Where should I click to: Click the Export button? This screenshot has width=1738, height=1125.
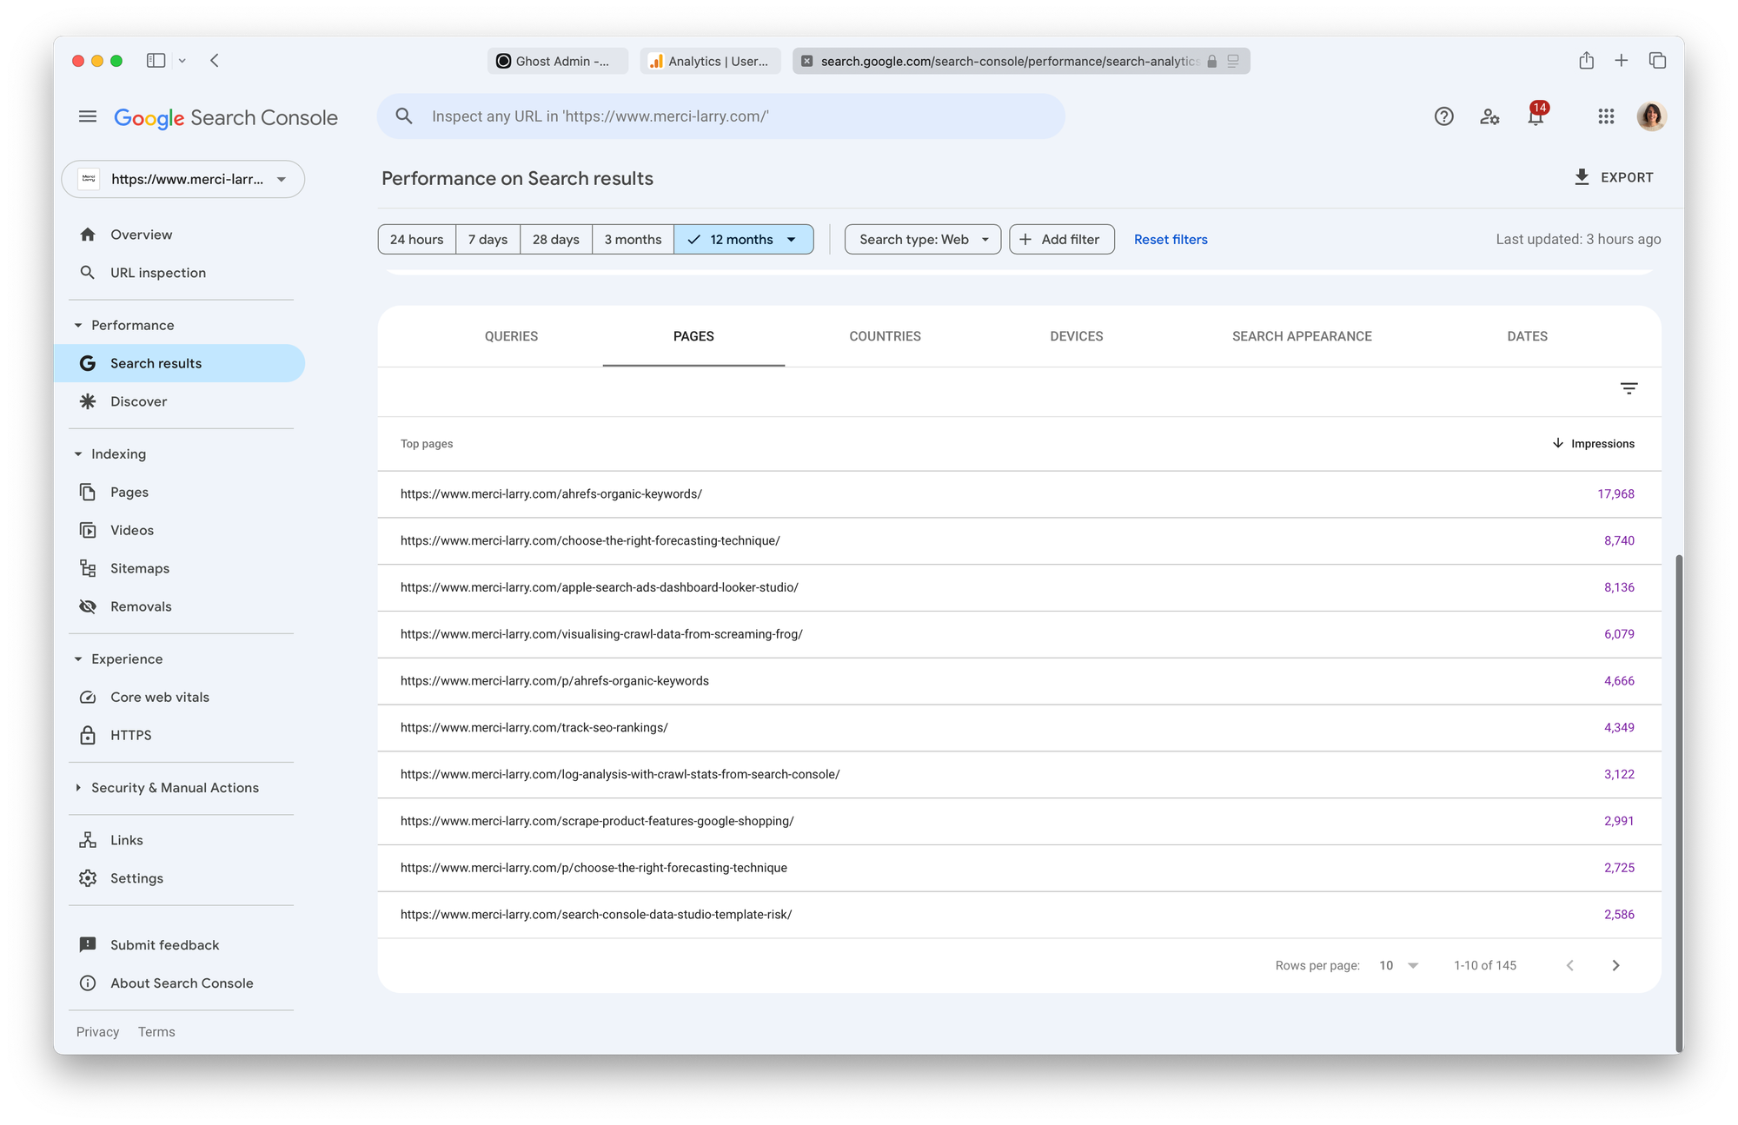click(x=1614, y=177)
